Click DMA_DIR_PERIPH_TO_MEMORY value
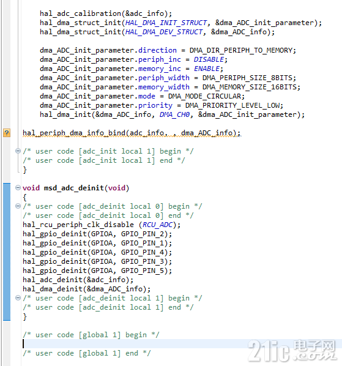Image resolution: width=342 pixels, height=366 pixels. pos(242,50)
